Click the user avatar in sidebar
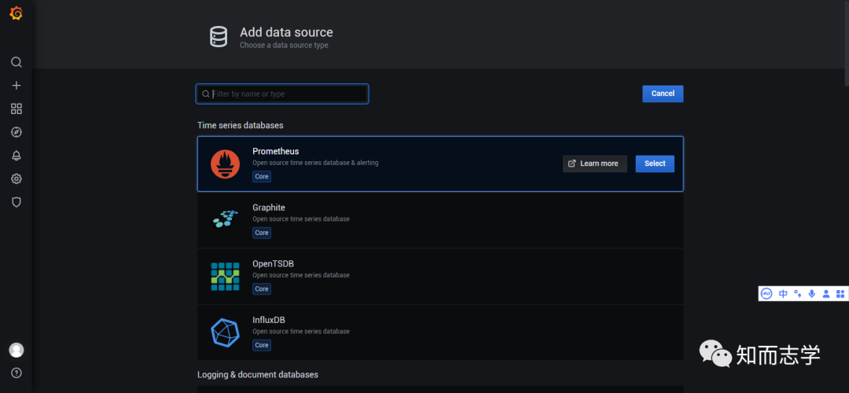849x393 pixels. tap(16, 350)
